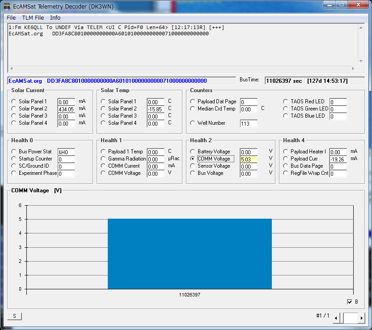Select Solar Panel 2 temp radio button
The height and width of the screenshot is (330, 372).
[x=103, y=109]
